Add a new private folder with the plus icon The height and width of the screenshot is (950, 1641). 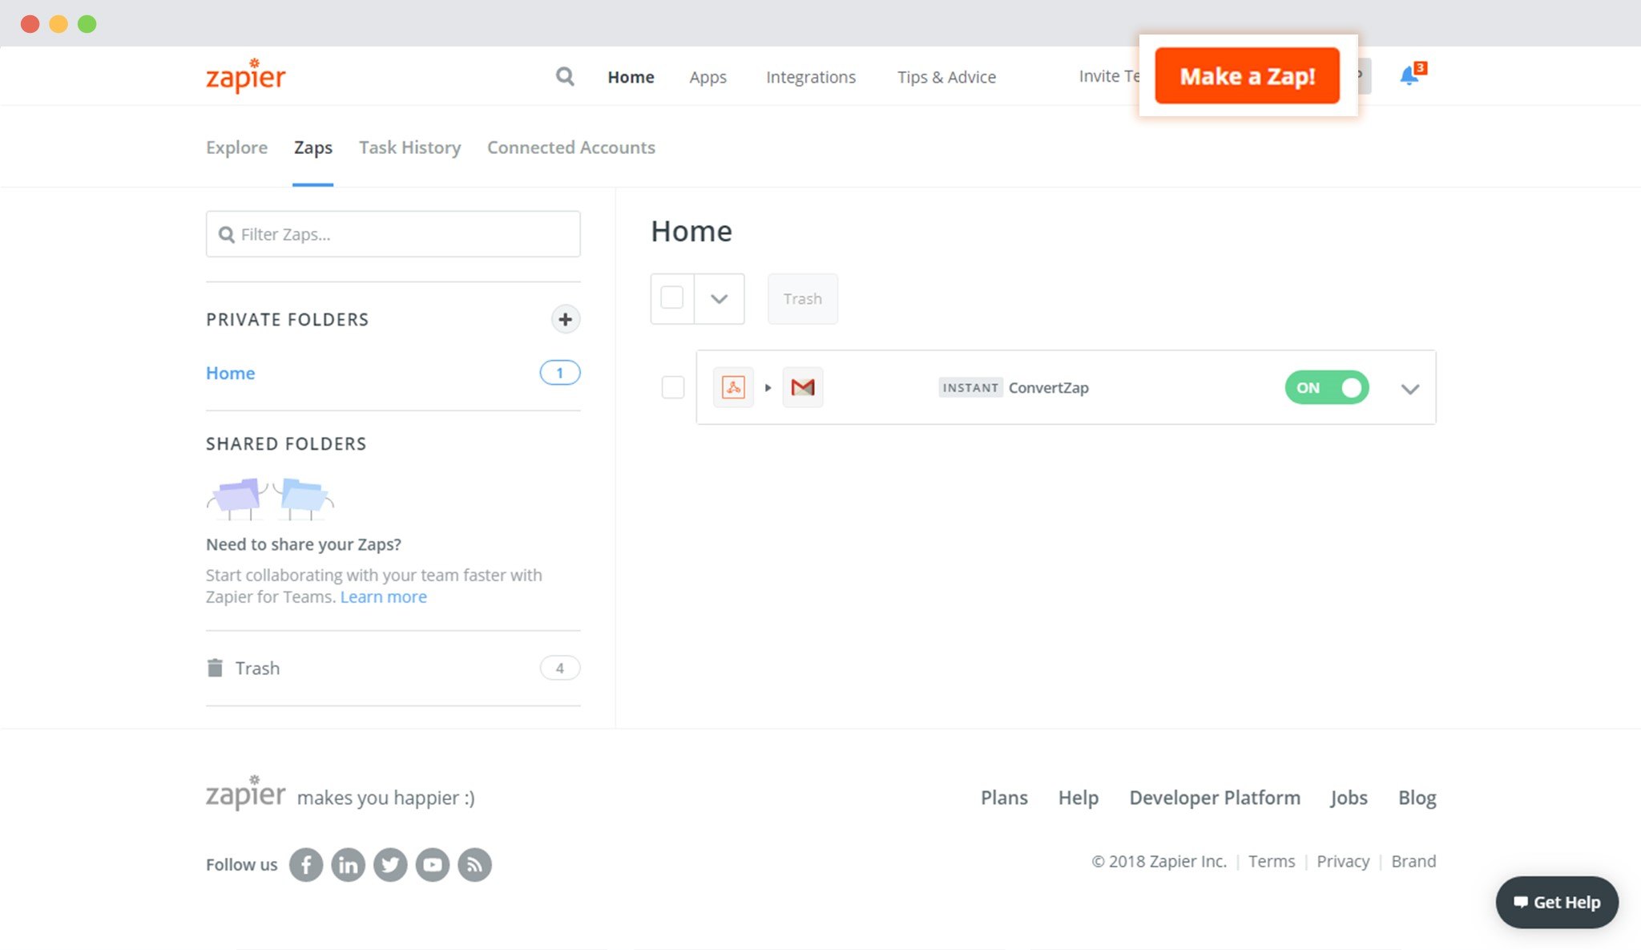click(x=566, y=319)
